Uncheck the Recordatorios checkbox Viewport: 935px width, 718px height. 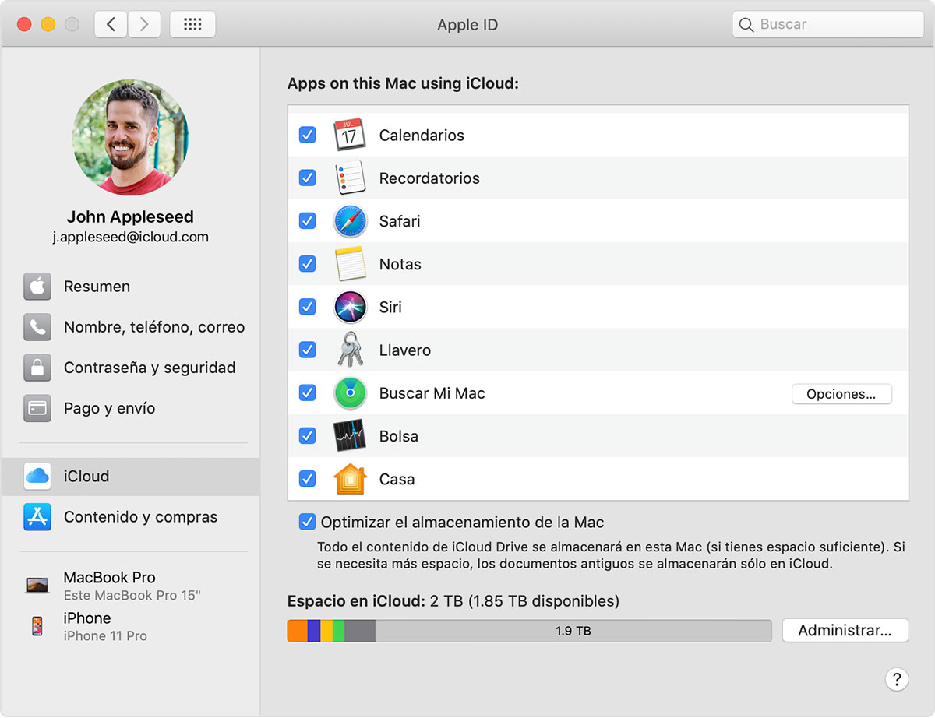(x=308, y=178)
